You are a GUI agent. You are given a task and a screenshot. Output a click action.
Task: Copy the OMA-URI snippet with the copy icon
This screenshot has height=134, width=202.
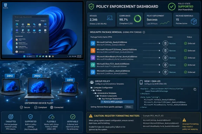click(x=195, y=89)
